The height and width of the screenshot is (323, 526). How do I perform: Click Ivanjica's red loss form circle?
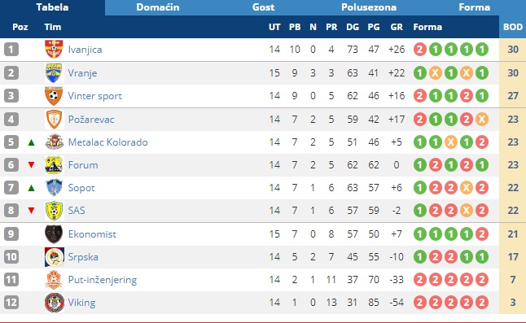tap(419, 50)
